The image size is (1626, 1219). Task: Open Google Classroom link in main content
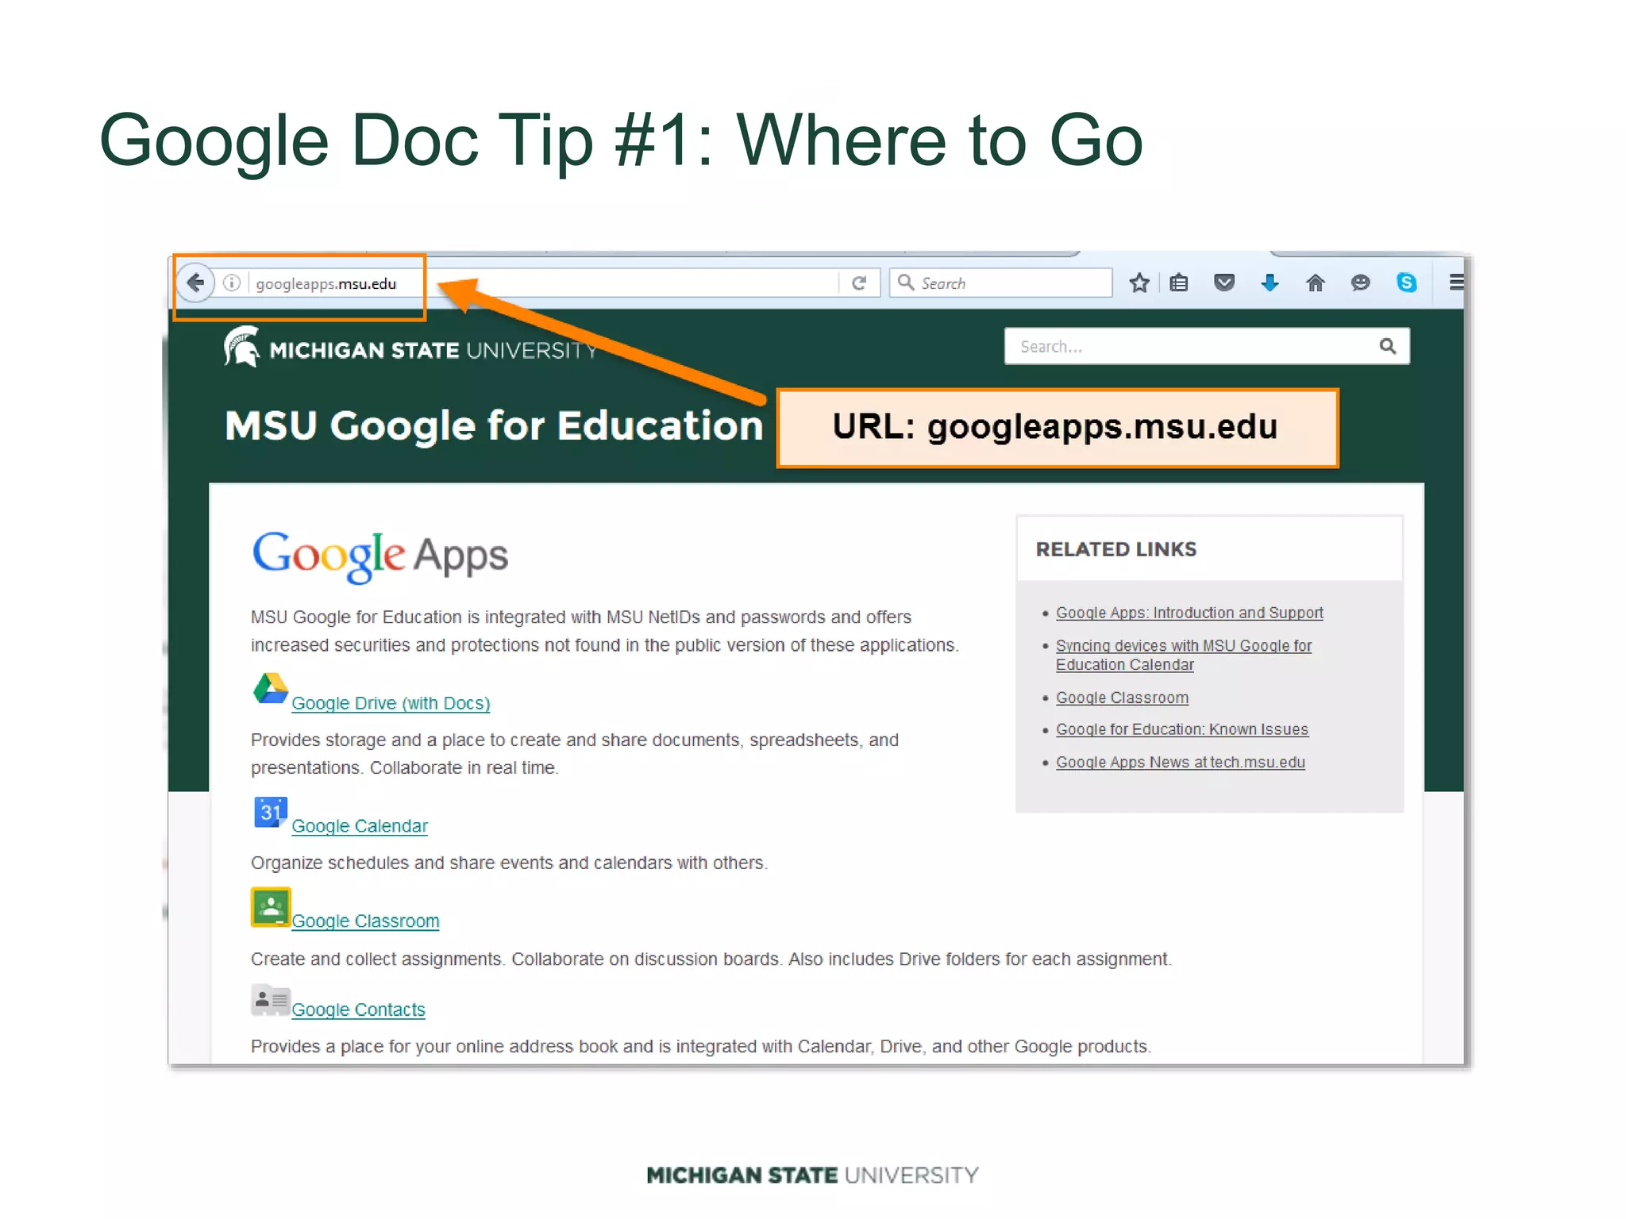click(x=365, y=921)
